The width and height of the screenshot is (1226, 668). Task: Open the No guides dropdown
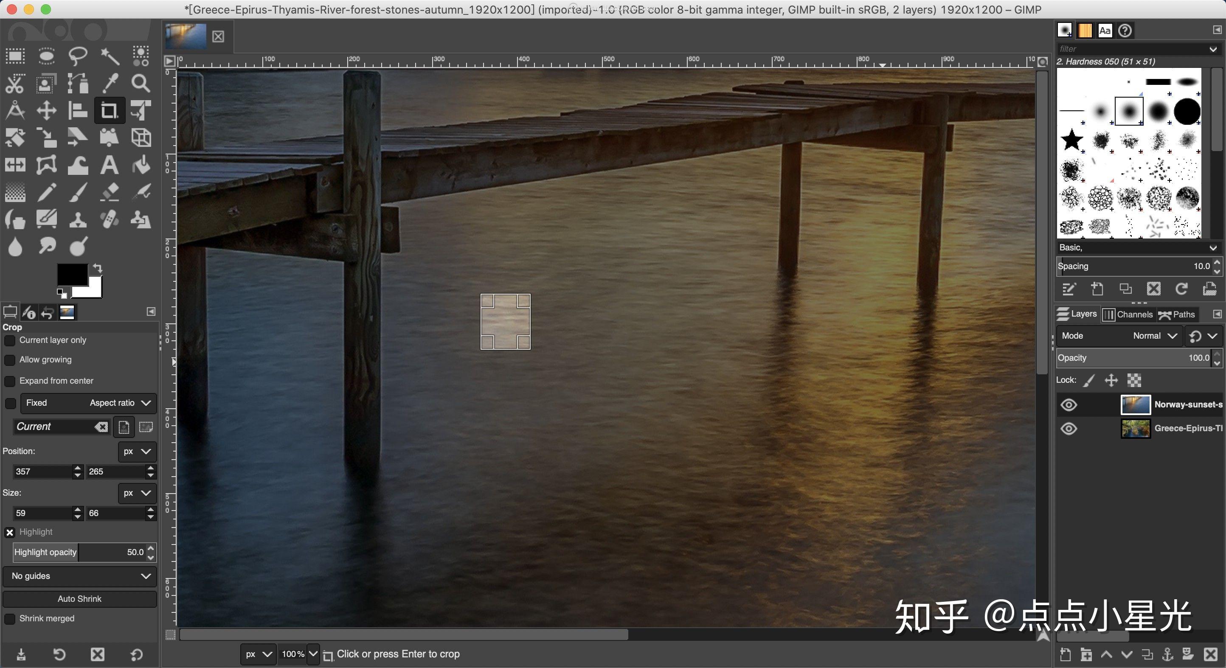tap(79, 576)
